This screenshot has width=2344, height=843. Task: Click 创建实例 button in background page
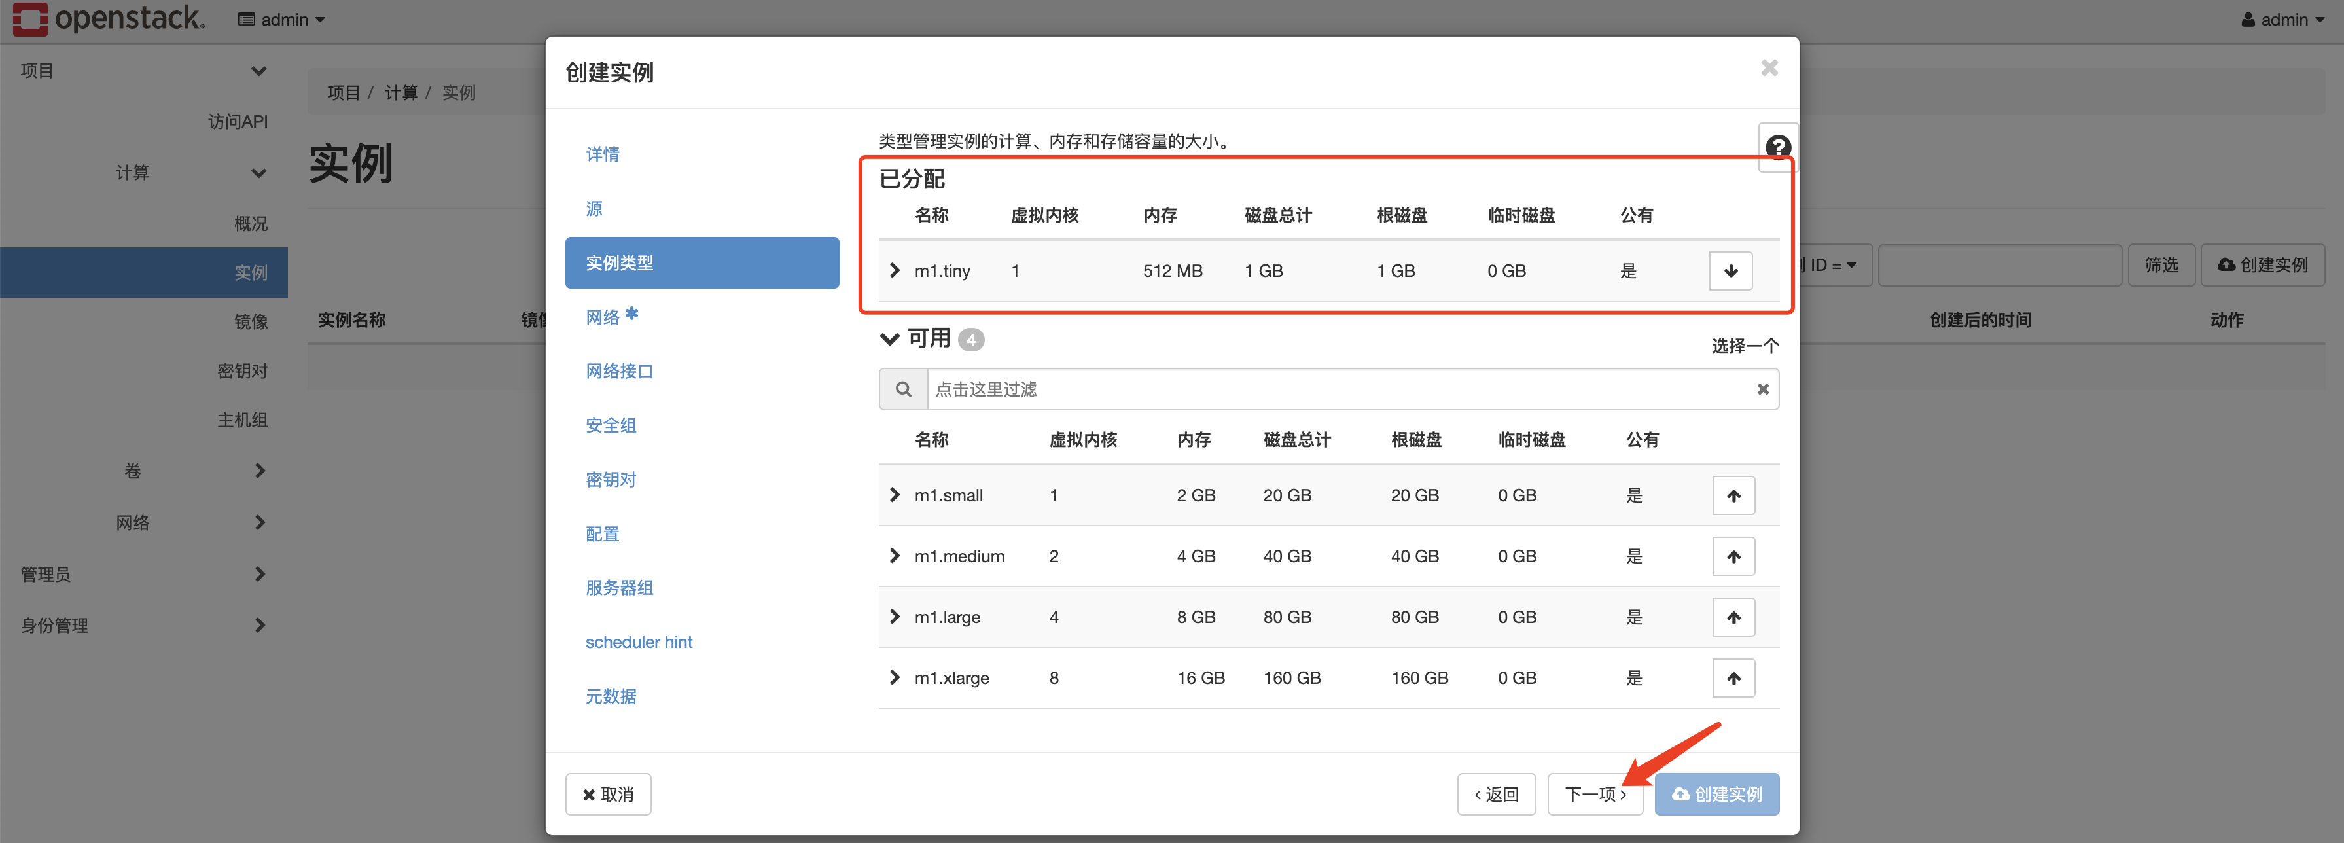[2262, 265]
